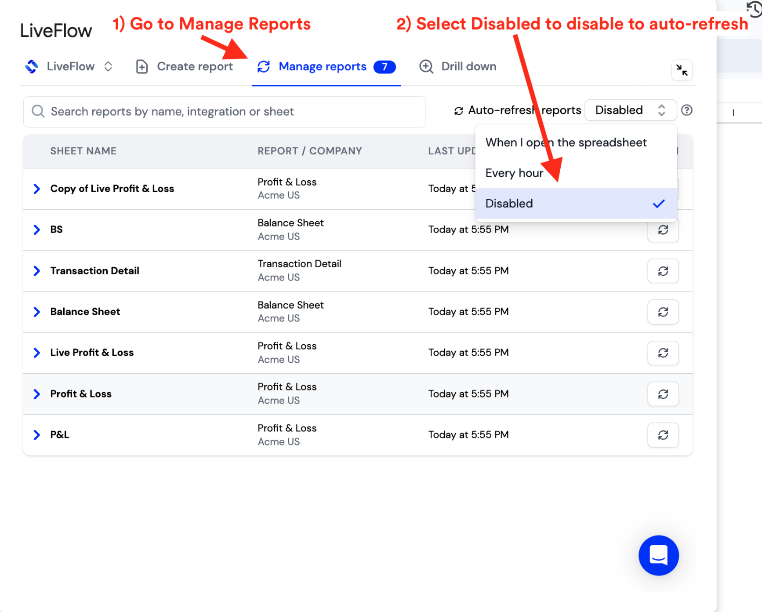The image size is (762, 612).
Task: Click the 'Balance Sheet' sheet name
Action: (x=85, y=312)
